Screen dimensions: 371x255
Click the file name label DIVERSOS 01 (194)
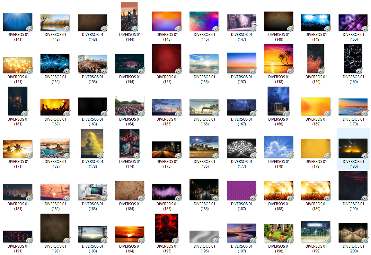click(x=130, y=249)
